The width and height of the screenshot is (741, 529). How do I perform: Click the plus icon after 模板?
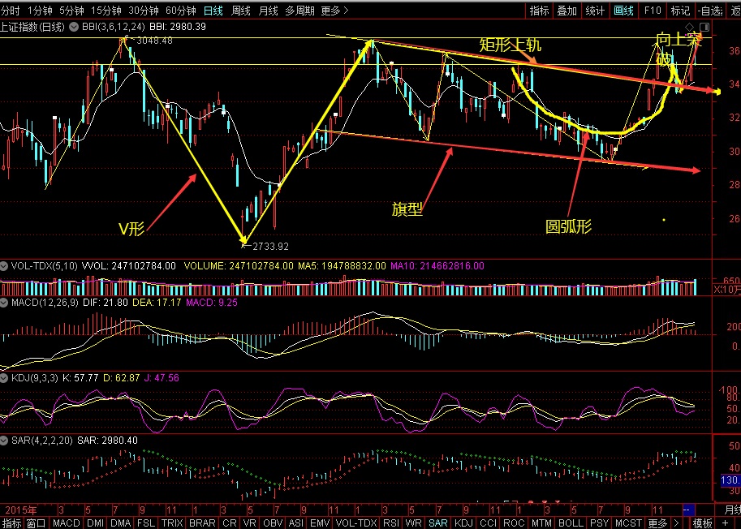(726, 523)
